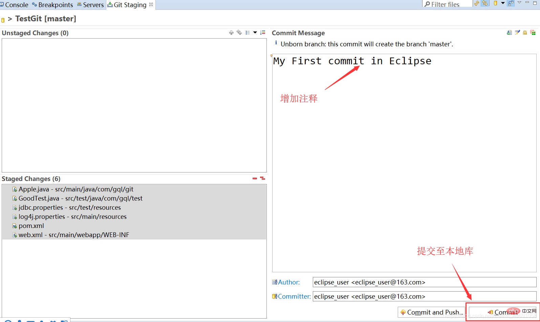Click the Add Signed-off-by pen icon
540x322 pixels.
point(517,32)
